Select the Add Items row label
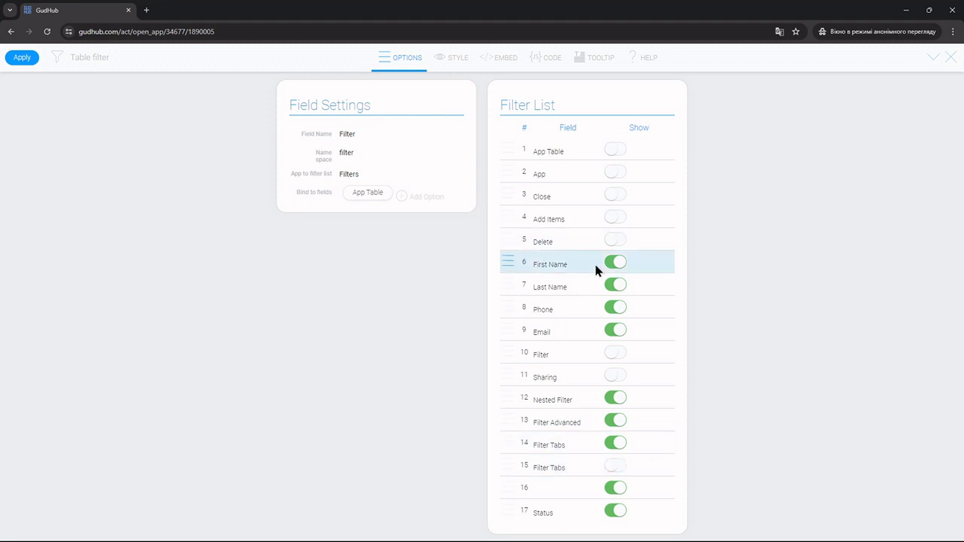 [549, 219]
